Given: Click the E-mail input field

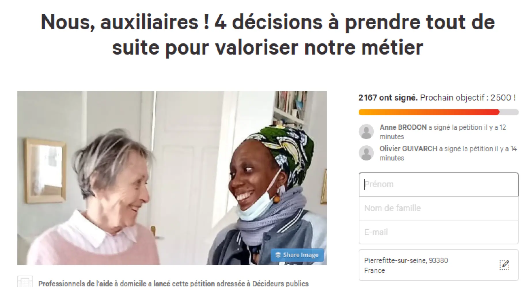Looking at the screenshot, I should (438, 232).
